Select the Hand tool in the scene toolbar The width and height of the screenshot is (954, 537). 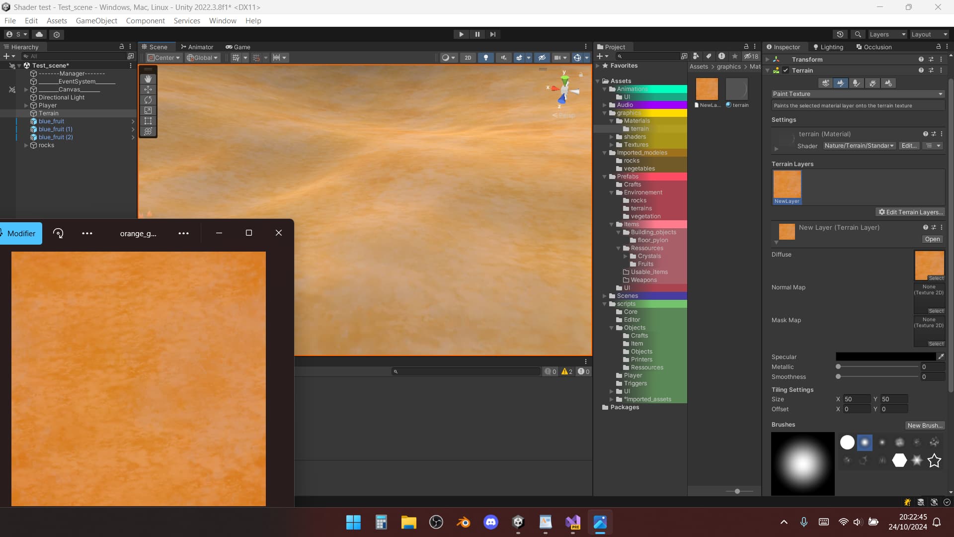click(148, 79)
